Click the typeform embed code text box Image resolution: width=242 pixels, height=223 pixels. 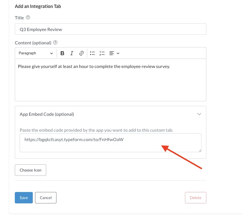(110, 143)
